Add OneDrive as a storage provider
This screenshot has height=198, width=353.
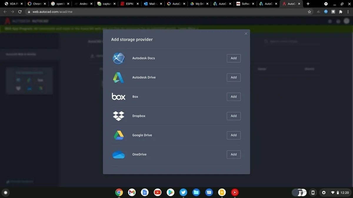234,154
